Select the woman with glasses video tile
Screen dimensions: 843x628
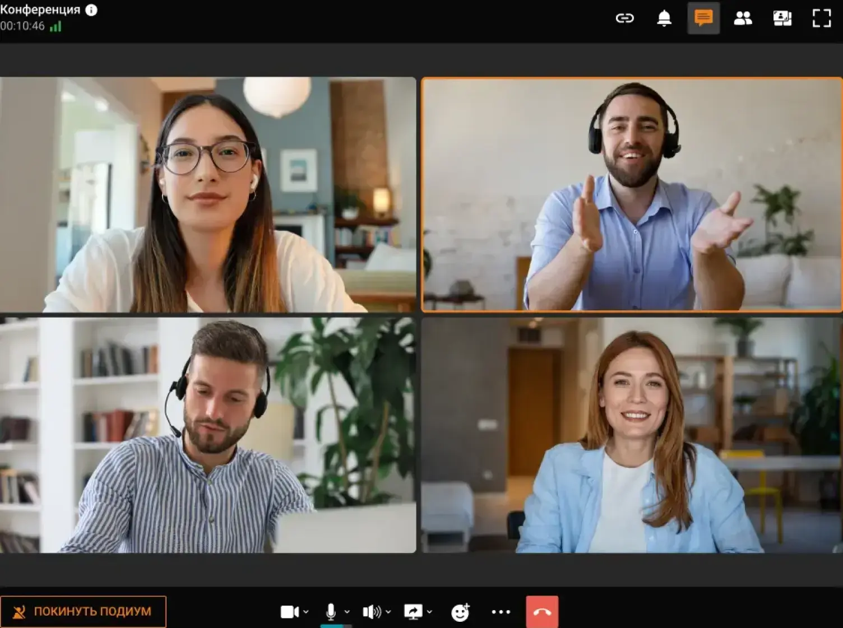208,194
